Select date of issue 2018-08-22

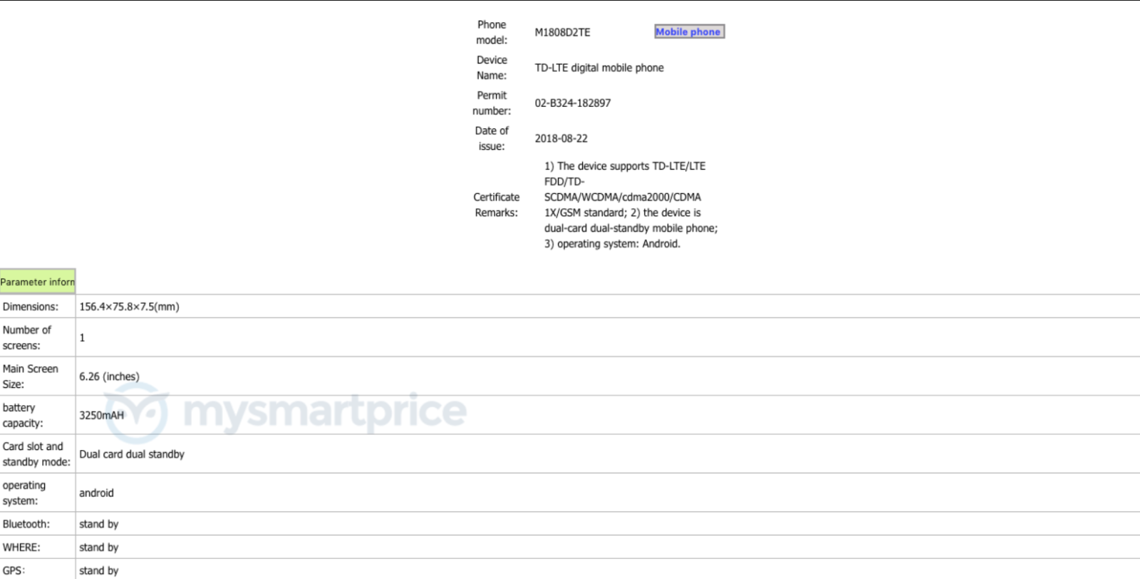click(x=561, y=138)
